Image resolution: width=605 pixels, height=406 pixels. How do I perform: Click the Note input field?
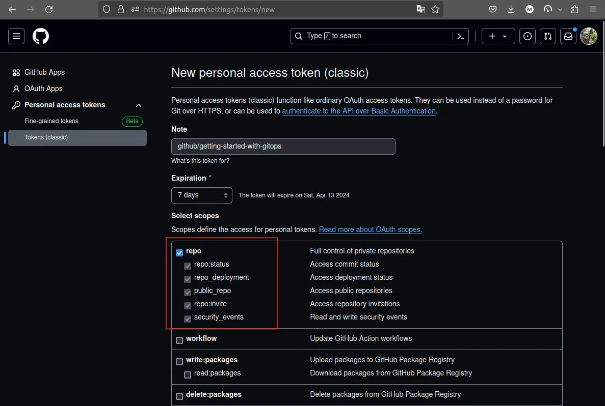click(283, 147)
